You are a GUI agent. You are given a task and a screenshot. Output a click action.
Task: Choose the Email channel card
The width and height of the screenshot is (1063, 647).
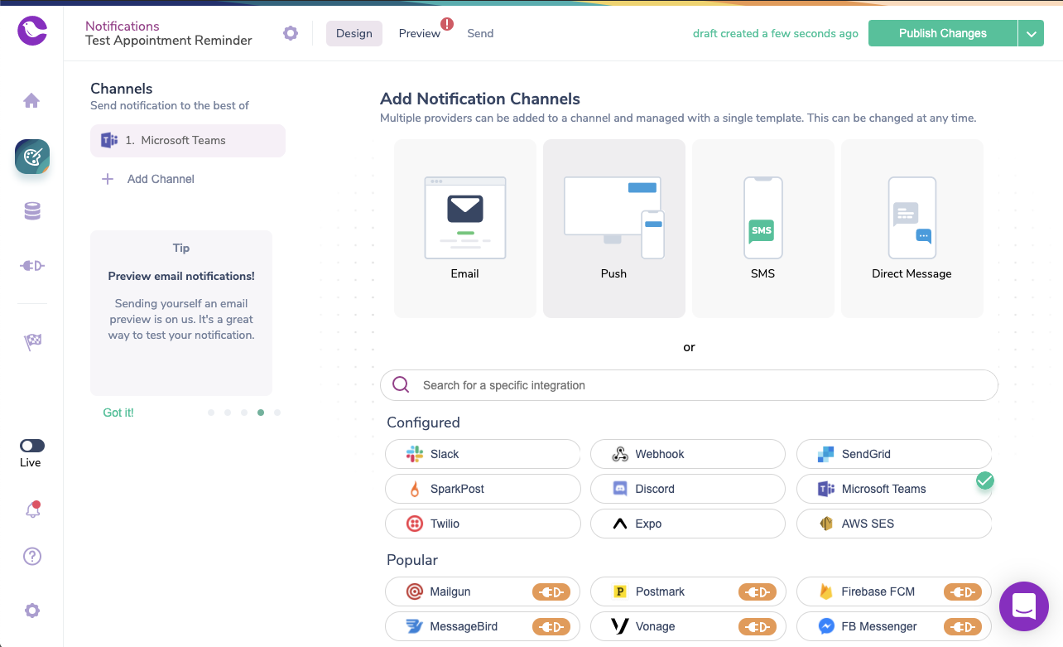(465, 229)
